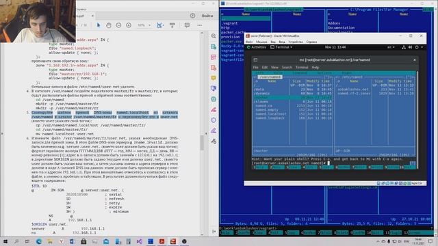Open Visual Studio from taskbar
This screenshot has height=246, width=438.
pyautogui.click(x=140, y=241)
